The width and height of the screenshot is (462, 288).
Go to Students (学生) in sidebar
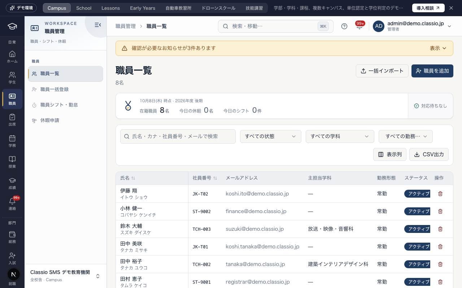pyautogui.click(x=12, y=78)
